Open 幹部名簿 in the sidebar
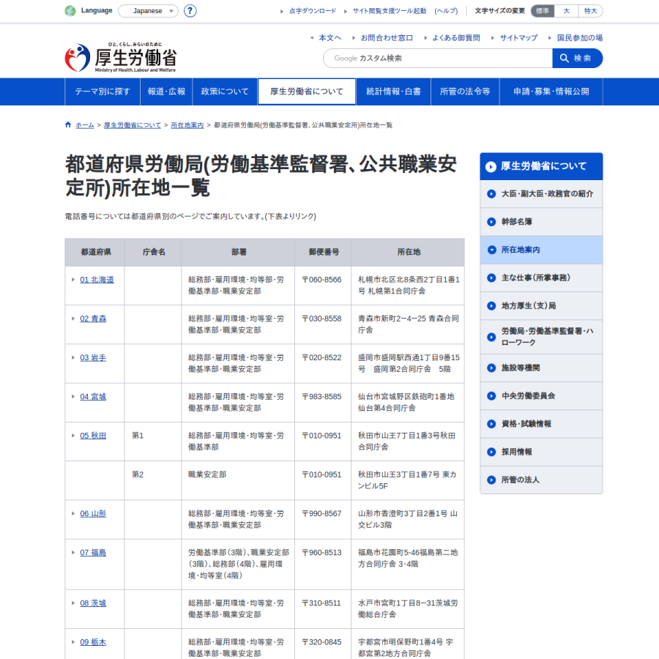Screen dimensions: 659x659 coord(541,222)
